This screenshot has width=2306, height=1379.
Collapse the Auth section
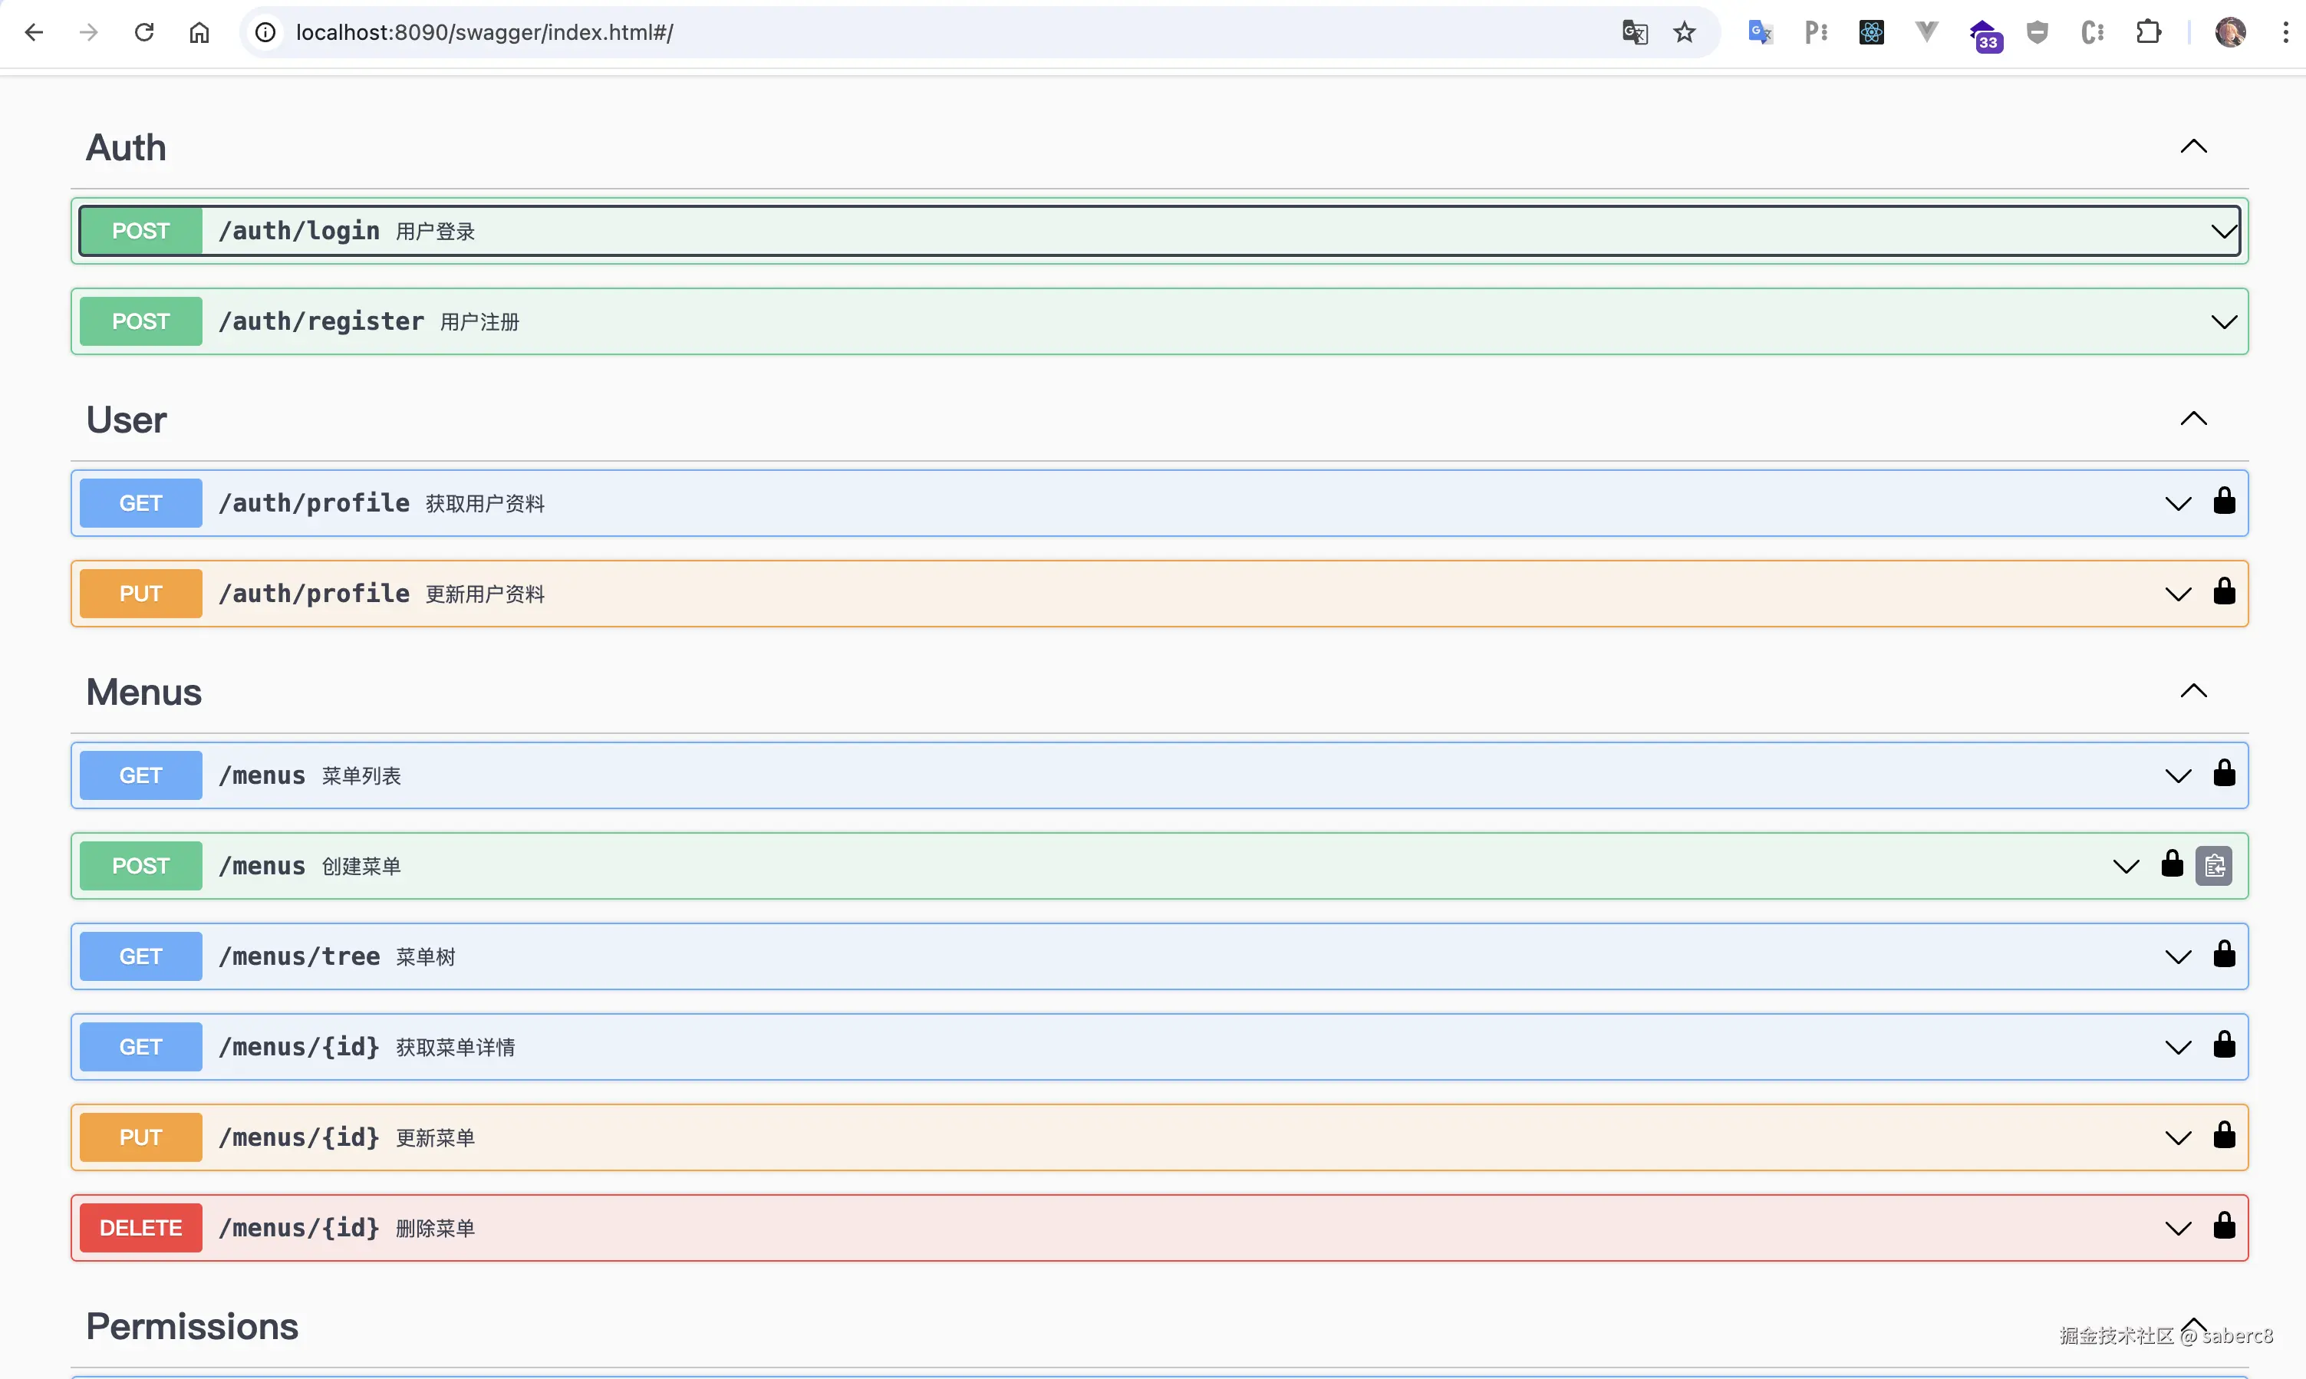coord(2192,146)
